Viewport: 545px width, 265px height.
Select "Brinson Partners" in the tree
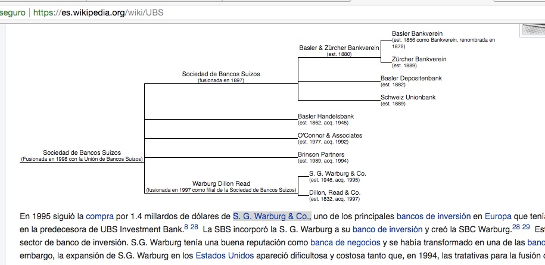[x=321, y=154]
